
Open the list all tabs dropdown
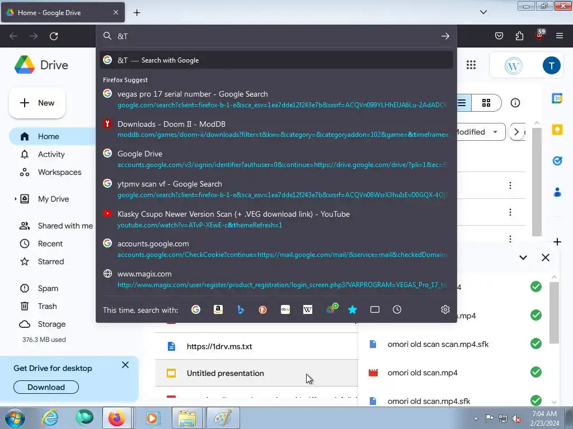[483, 12]
